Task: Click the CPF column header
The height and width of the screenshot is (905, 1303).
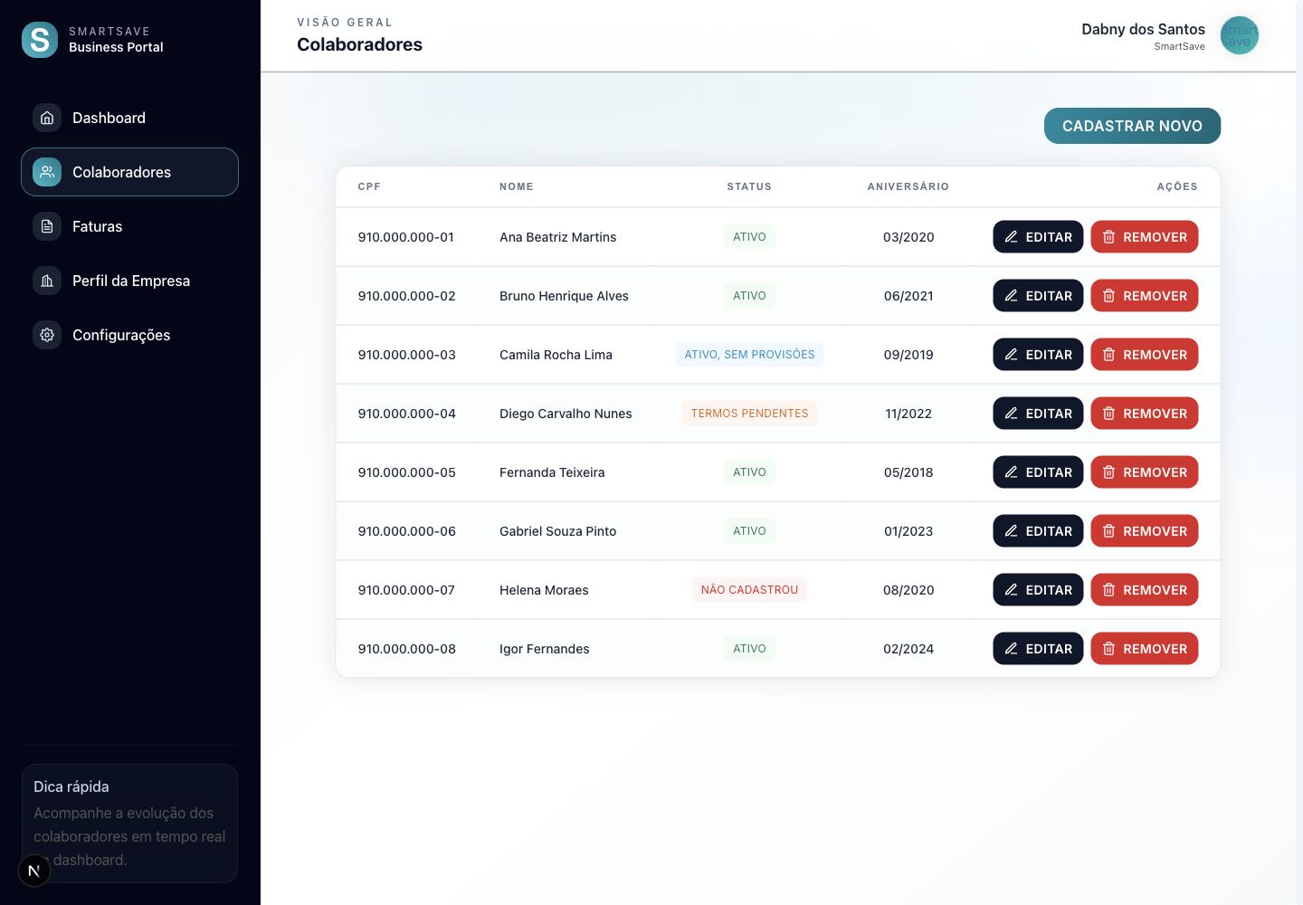Action: click(x=369, y=186)
